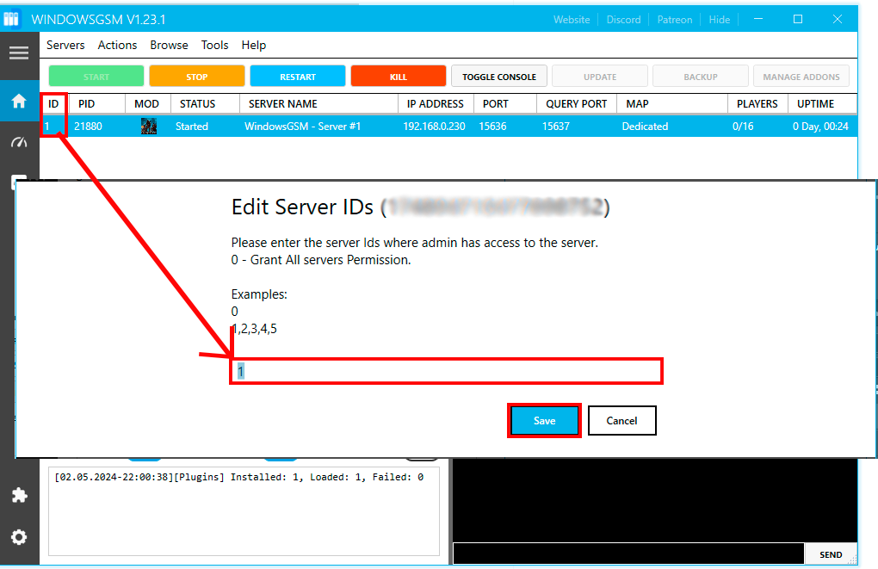878x569 pixels.
Task: Select the row 'WindowsGSM - Server #1'
Action: [x=448, y=126]
